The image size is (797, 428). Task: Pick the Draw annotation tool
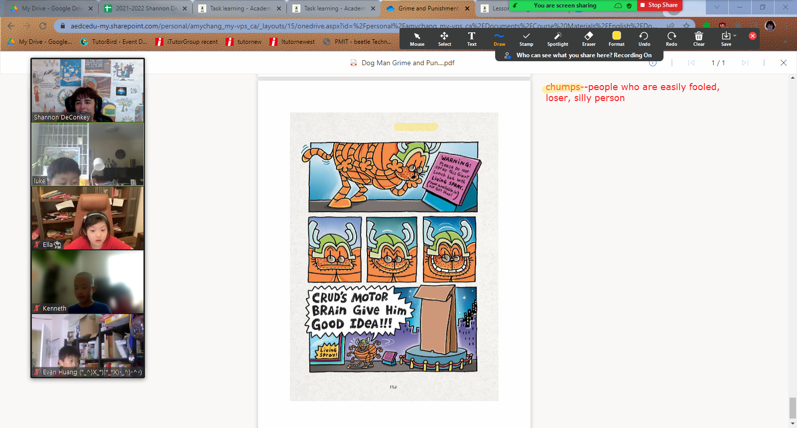coord(499,39)
